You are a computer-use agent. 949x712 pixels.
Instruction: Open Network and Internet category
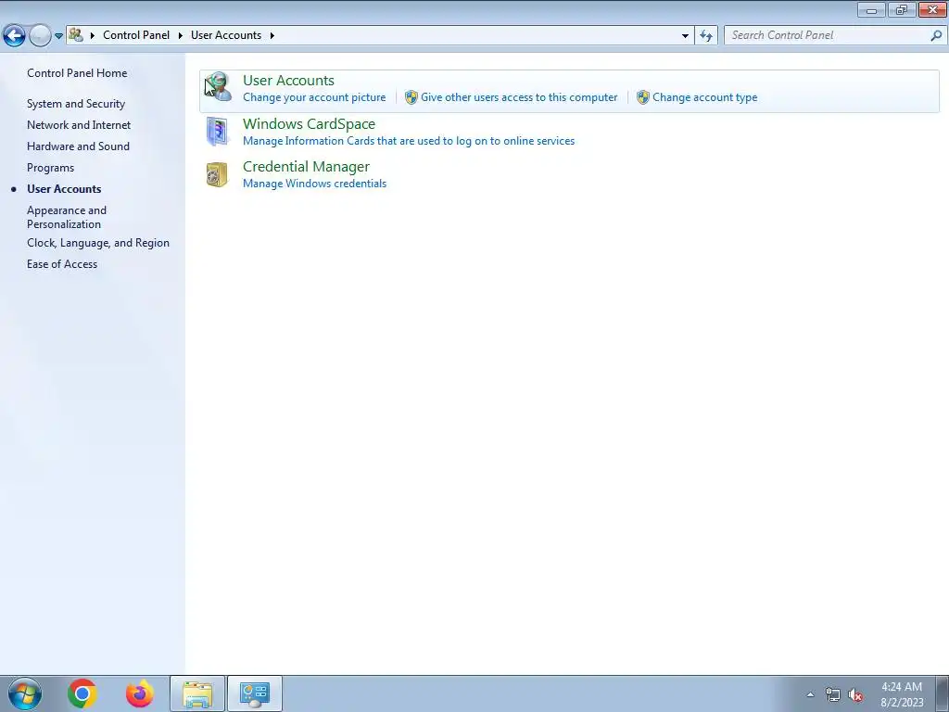[79, 125]
